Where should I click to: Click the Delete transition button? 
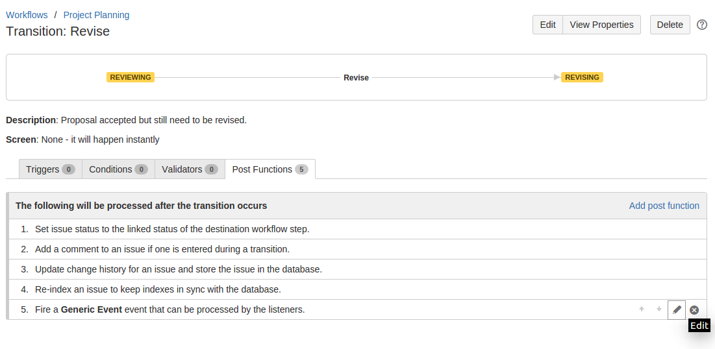670,25
